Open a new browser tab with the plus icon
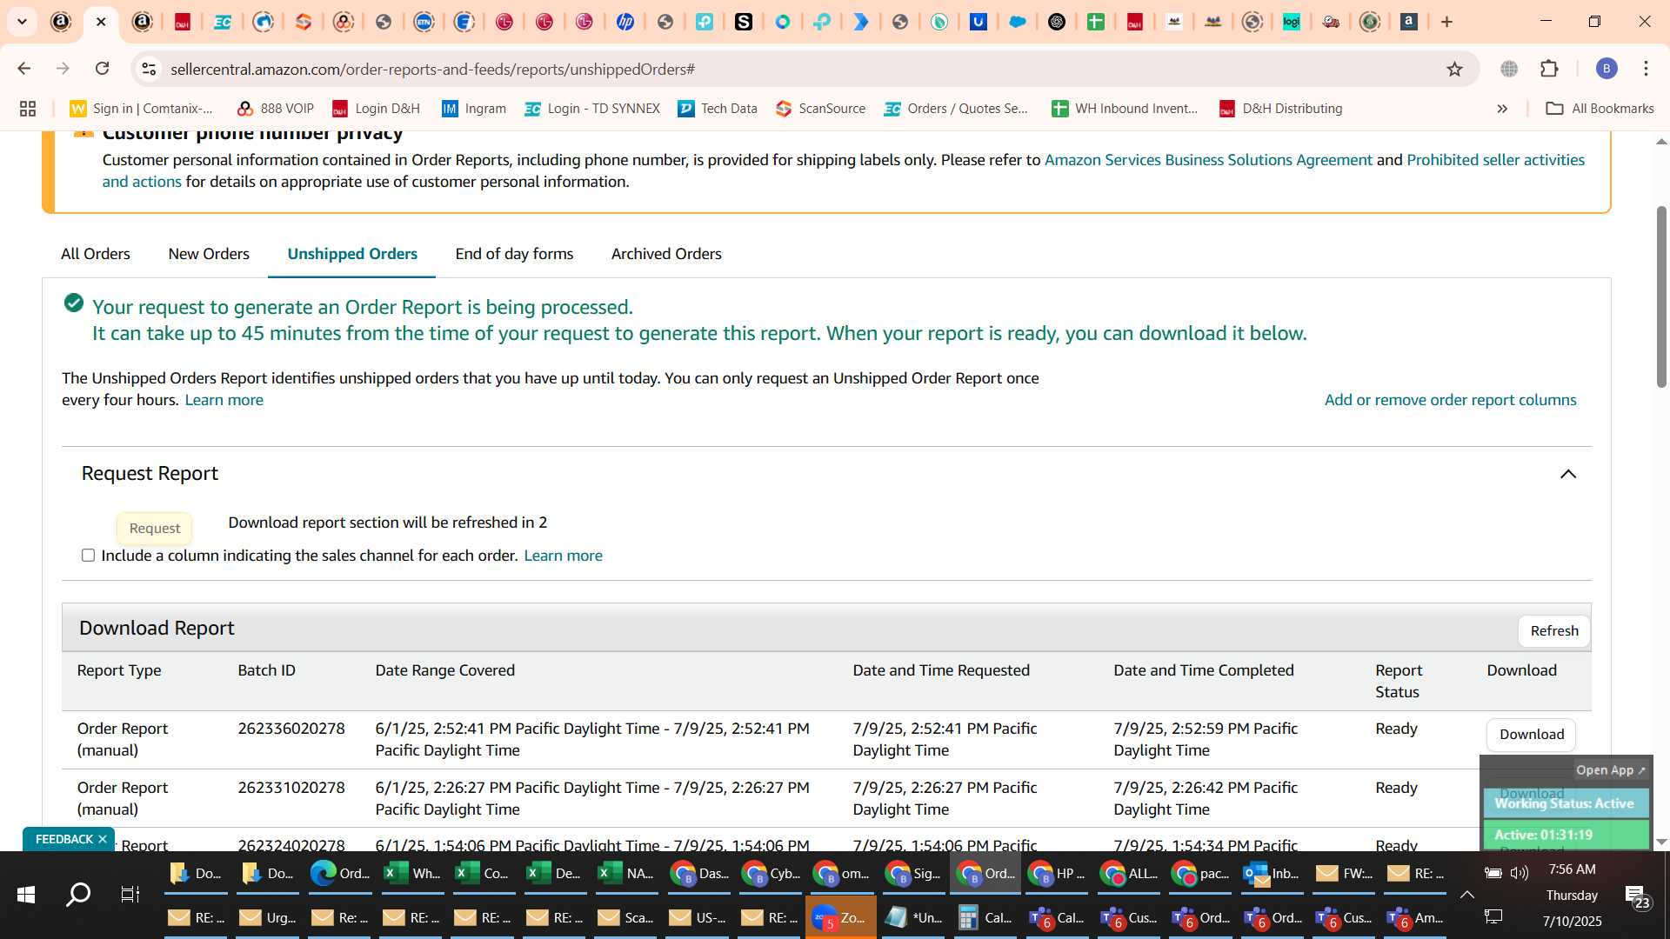The width and height of the screenshot is (1670, 939). (1447, 22)
